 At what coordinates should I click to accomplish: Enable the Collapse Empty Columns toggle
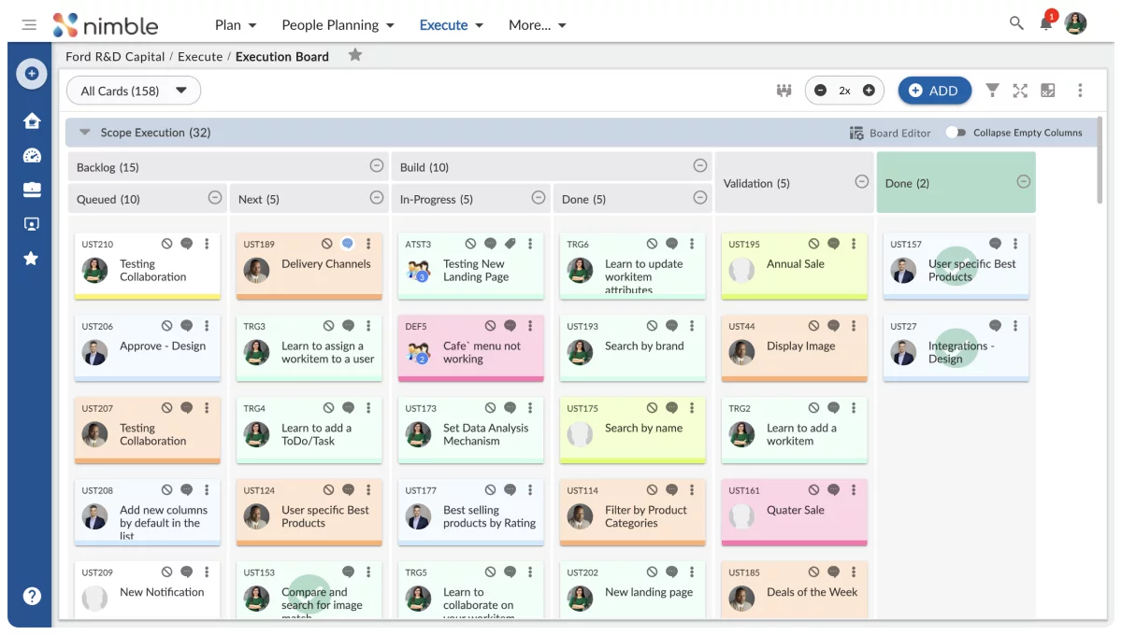(x=957, y=133)
